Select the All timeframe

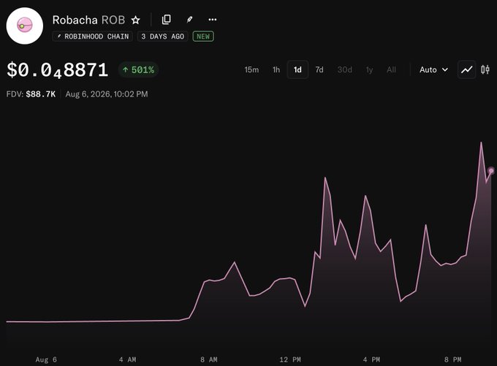[391, 69]
